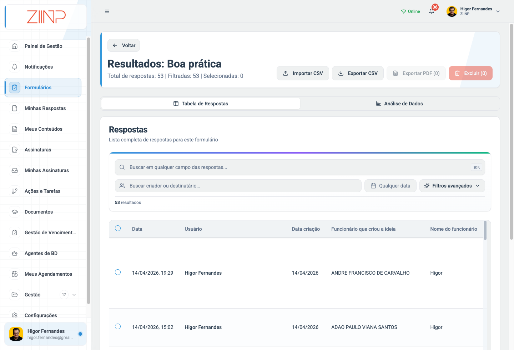Click the Usuário column header
Image resolution: width=514 pixels, height=350 pixels.
click(x=193, y=229)
